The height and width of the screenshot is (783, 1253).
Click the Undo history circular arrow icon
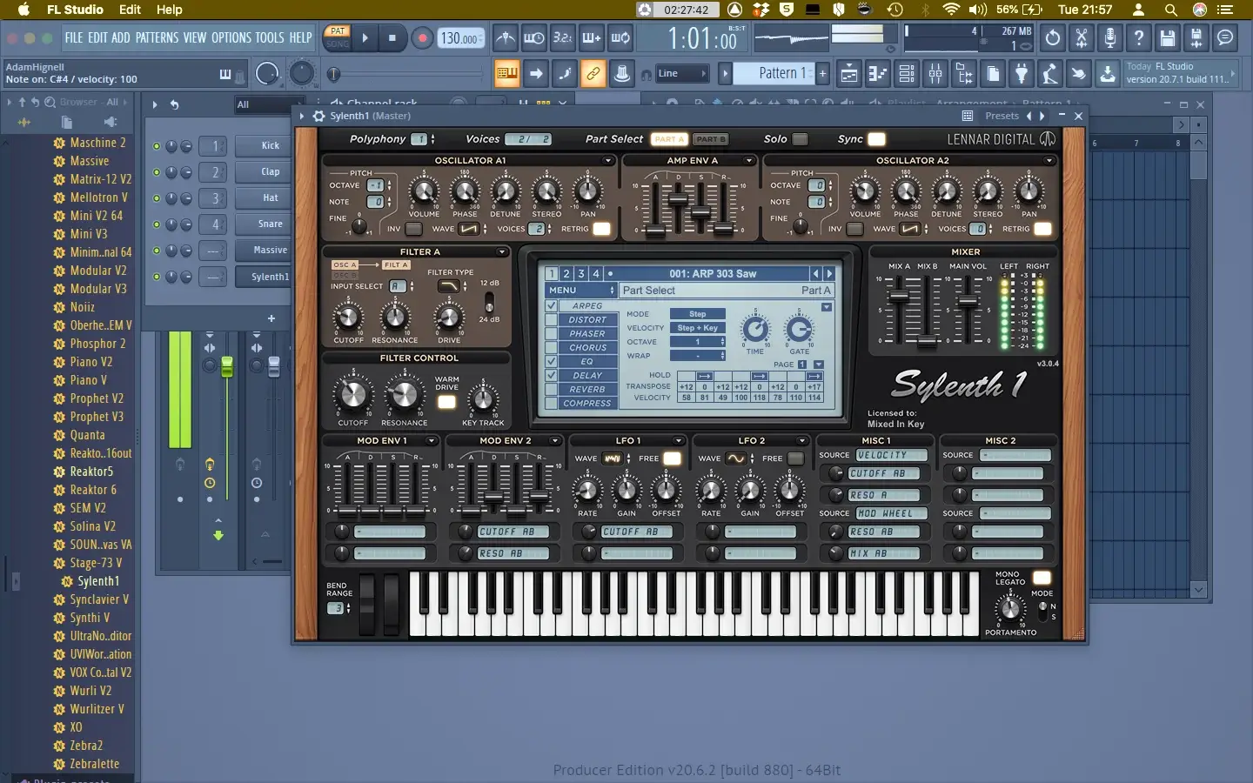click(1053, 38)
